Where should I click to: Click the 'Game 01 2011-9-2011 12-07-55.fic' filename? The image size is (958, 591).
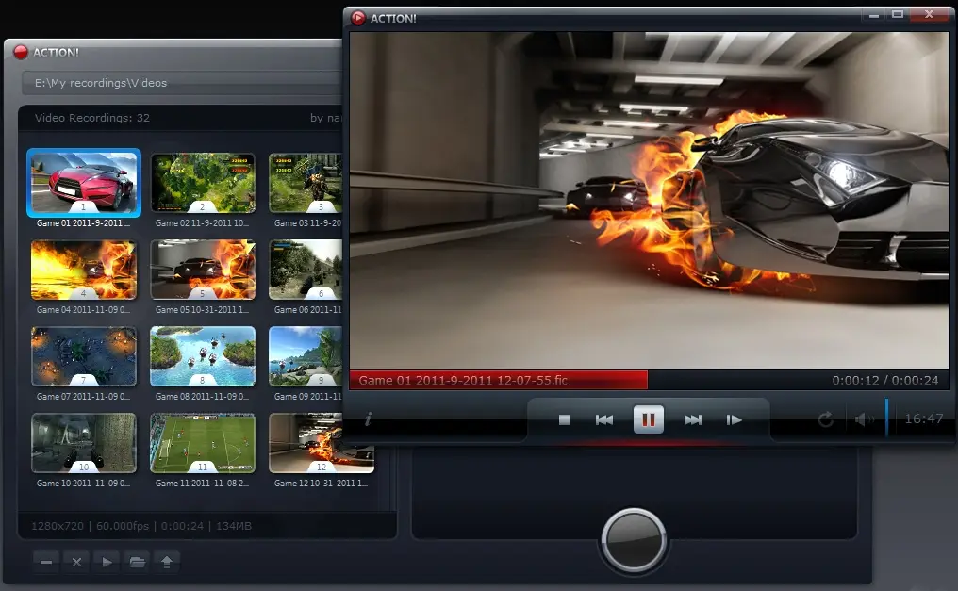[x=463, y=381]
